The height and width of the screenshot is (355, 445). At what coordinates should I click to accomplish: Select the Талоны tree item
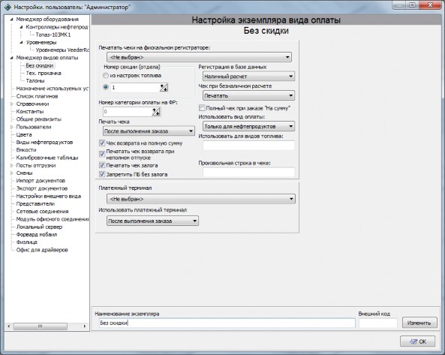click(x=35, y=81)
